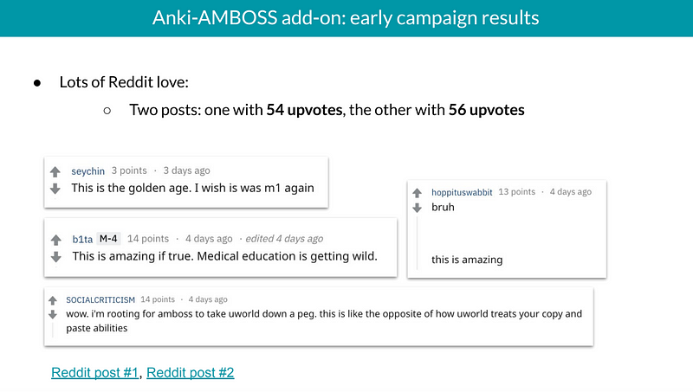693x392 pixels.
Task: Click hoppituswabbit username
Action: click(x=463, y=192)
